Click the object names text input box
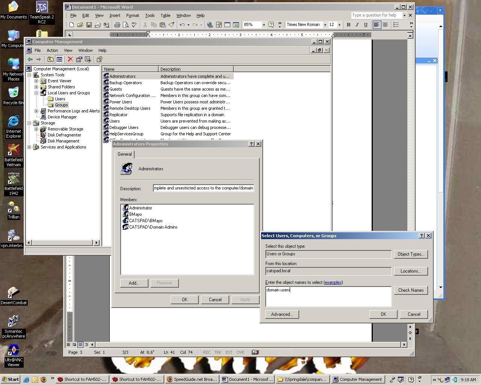The width and height of the screenshot is (481, 385). [x=328, y=297]
